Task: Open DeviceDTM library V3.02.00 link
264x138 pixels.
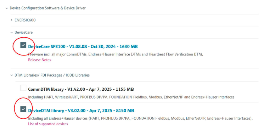Action: 81,110
